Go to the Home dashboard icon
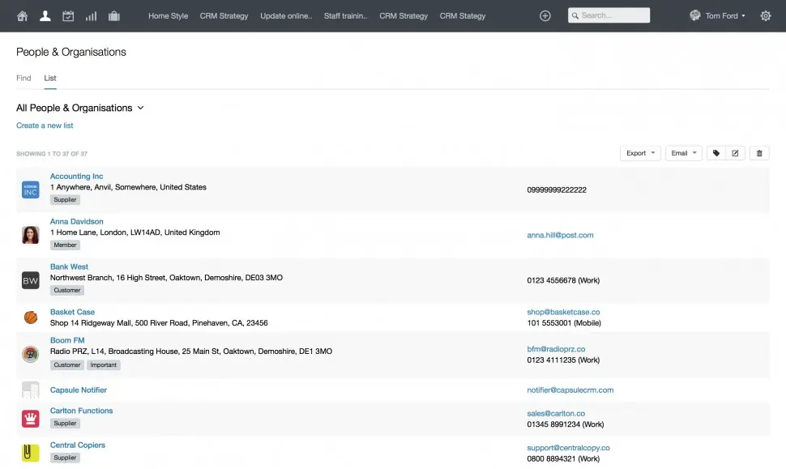 22,15
